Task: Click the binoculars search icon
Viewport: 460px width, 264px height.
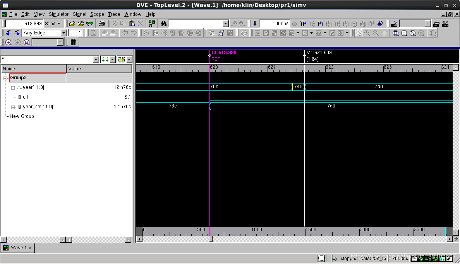Action: 163,24
